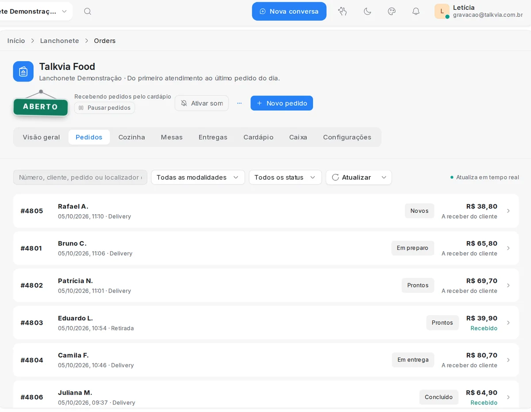This screenshot has width=531, height=412.
Task: Switch to Entregas tab
Action: [x=213, y=137]
